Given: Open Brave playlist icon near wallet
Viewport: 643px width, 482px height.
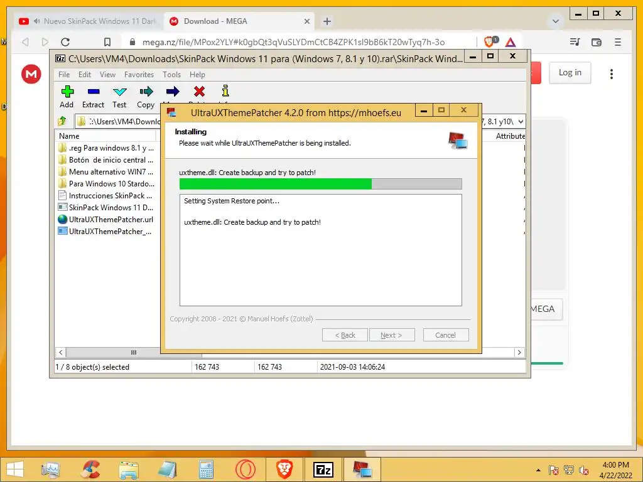Looking at the screenshot, I should pyautogui.click(x=575, y=42).
